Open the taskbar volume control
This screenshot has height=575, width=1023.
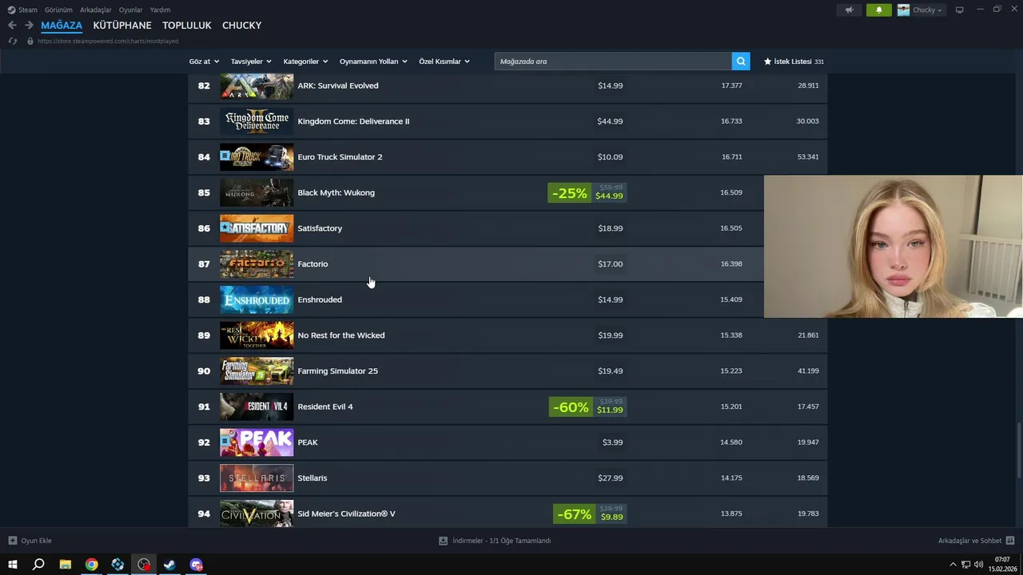point(978,565)
